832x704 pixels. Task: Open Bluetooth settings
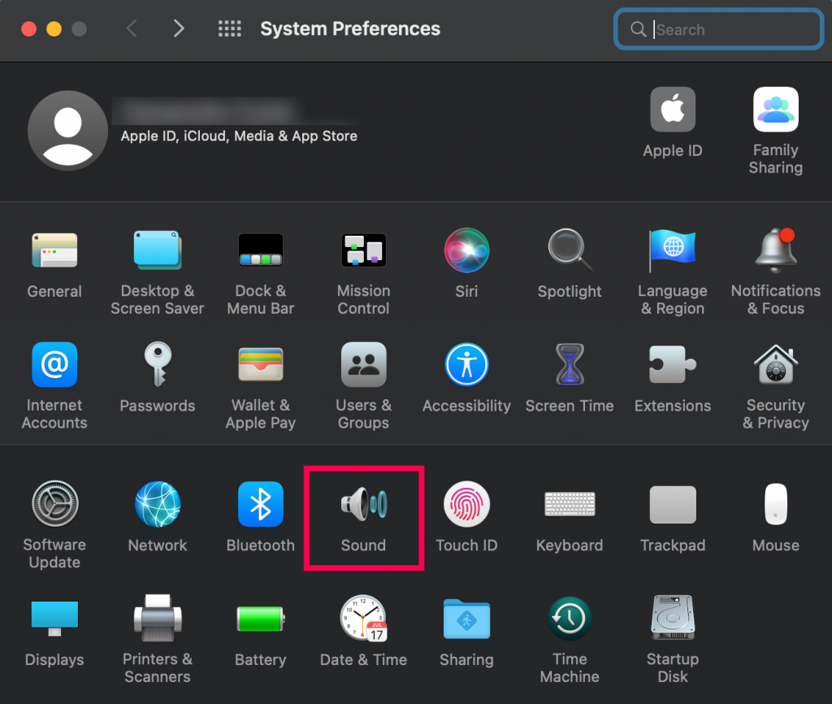[x=260, y=517]
